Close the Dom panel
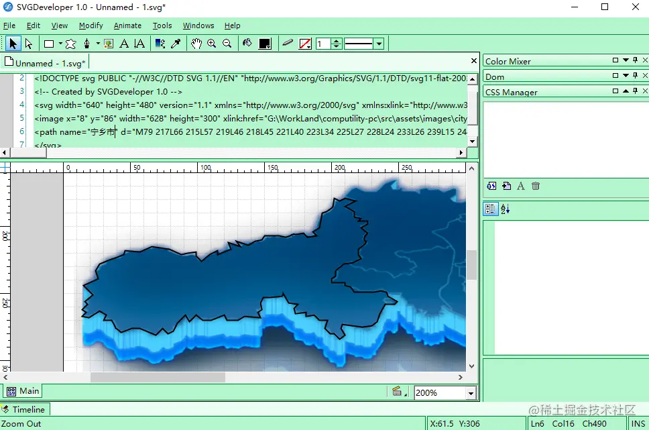 click(x=645, y=75)
